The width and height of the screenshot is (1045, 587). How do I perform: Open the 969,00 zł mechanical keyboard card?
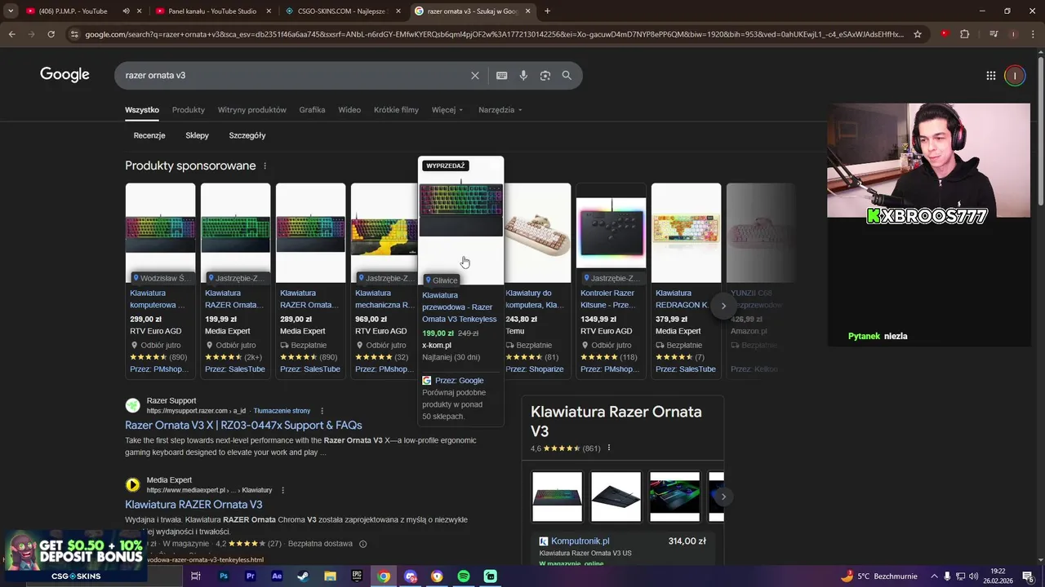(384, 280)
